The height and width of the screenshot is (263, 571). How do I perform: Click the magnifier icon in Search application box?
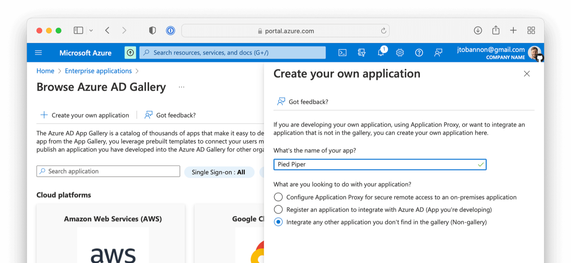42,171
